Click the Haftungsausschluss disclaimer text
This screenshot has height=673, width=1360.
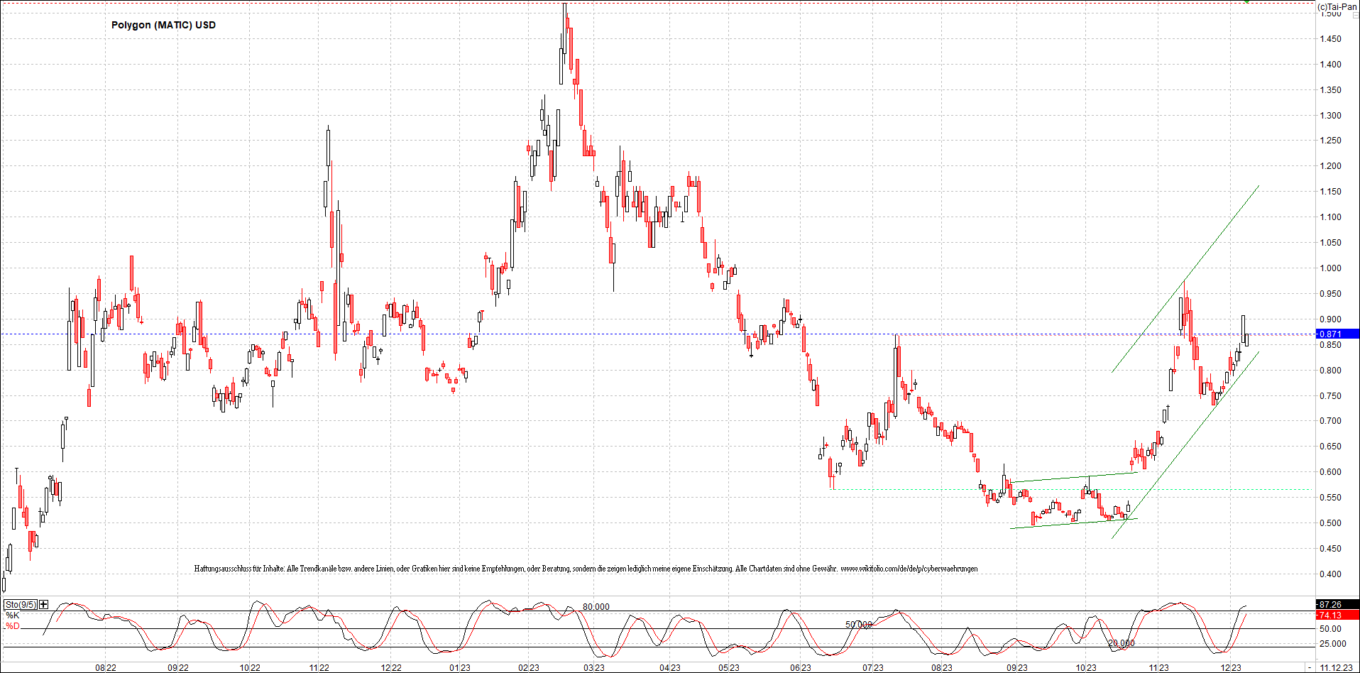pyautogui.click(x=586, y=569)
